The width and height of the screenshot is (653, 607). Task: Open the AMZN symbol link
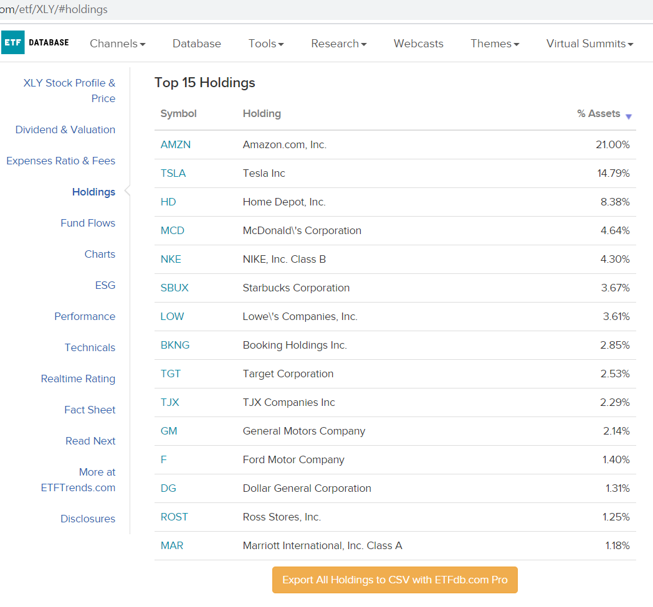(x=176, y=144)
